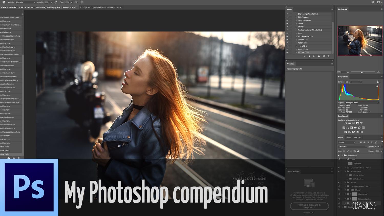Open the histogram Canale dropdown

[x=353, y=82]
